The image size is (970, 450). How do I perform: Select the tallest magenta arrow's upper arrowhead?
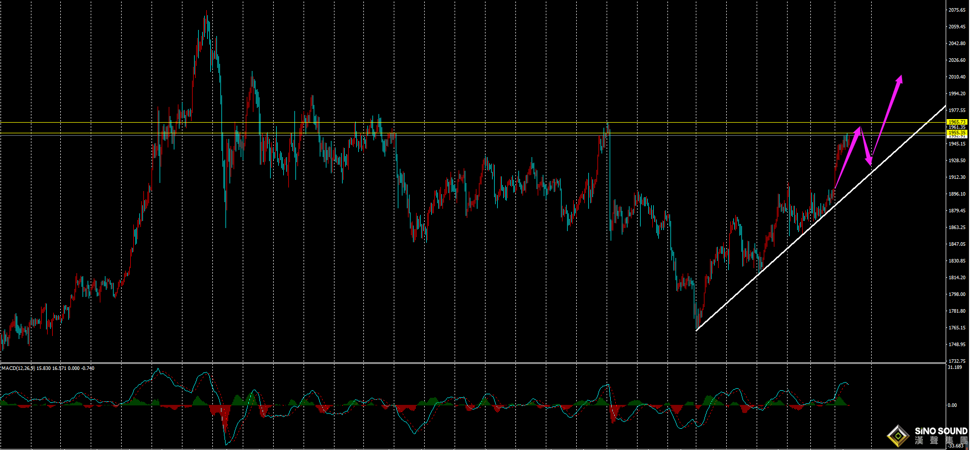(x=900, y=79)
